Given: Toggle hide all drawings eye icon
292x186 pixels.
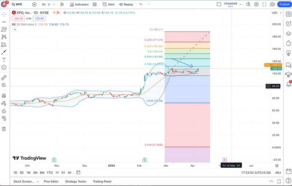Looking at the screenshot, I should point(4,118).
